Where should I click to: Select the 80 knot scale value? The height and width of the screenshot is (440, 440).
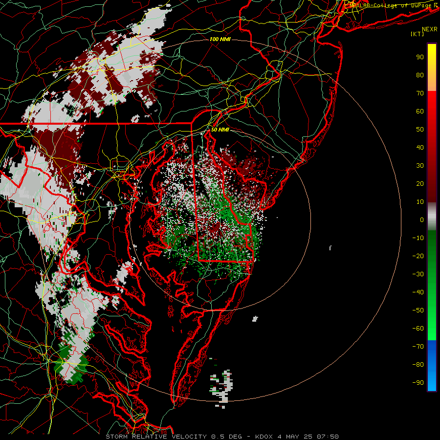(x=420, y=75)
